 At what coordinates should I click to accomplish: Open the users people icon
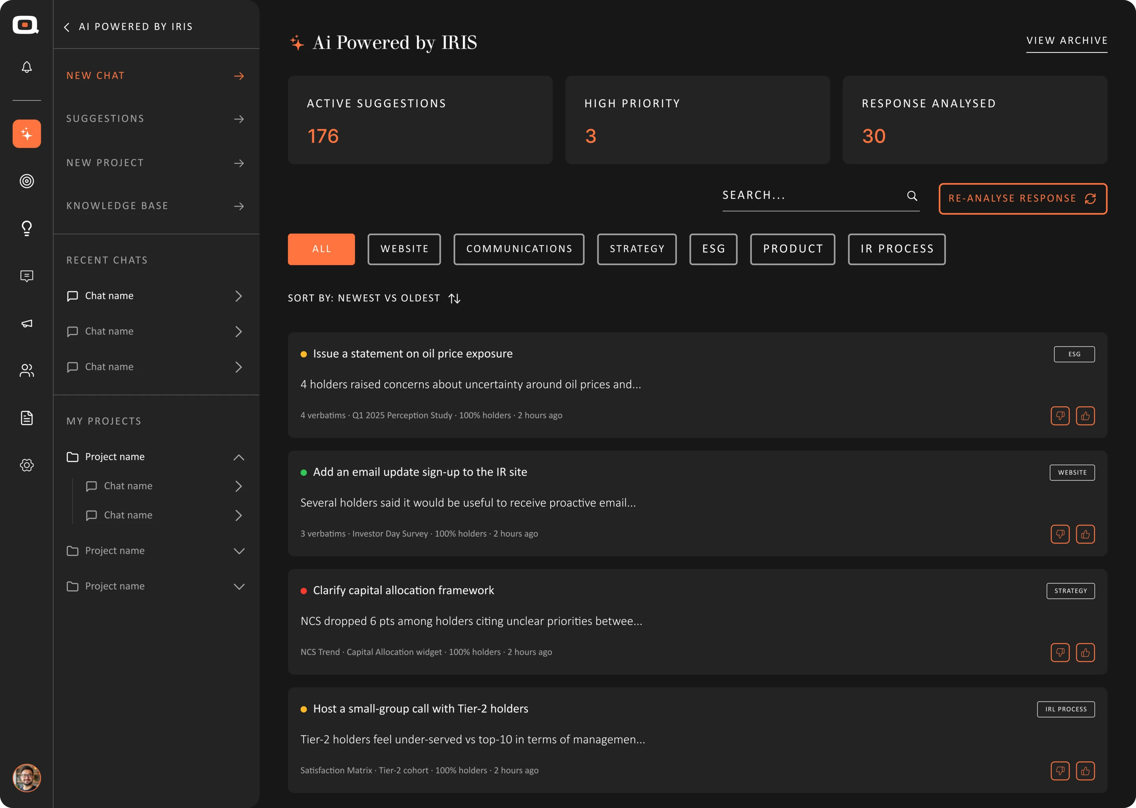[27, 370]
